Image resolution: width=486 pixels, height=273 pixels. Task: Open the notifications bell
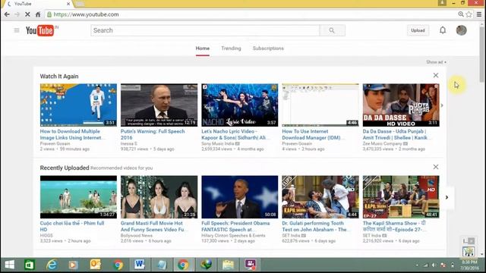[443, 30]
